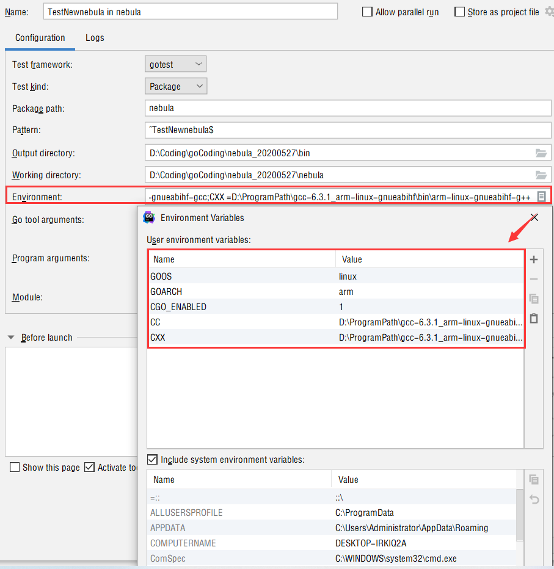Toggle Include system environment variables checkbox
This screenshot has height=569, width=554.
152,459
